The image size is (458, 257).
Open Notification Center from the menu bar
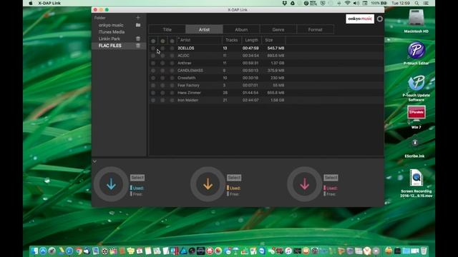426,3
